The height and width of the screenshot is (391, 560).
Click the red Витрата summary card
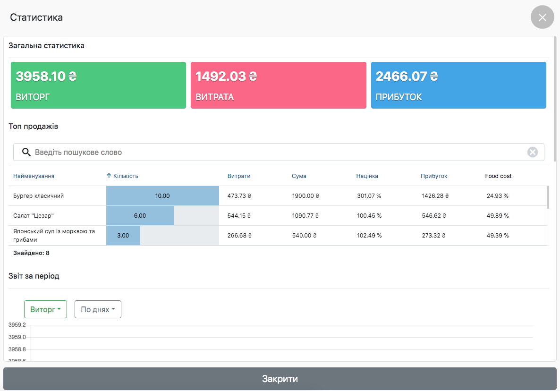coord(278,85)
